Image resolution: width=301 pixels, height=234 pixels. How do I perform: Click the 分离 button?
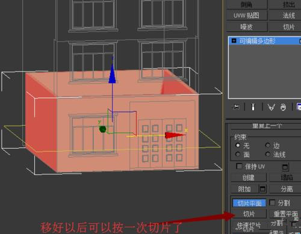pos(285,189)
